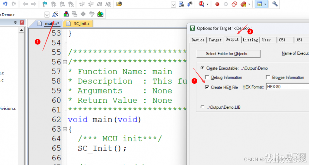Viewport: 309px width, 165px height.
Task: Click the Uncomment selection icon
Action: point(108,4)
